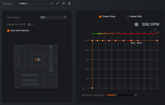Click the leftmost curve point at 100% fan speed
Viewport: 165px width, 105px height.
(x=92, y=41)
